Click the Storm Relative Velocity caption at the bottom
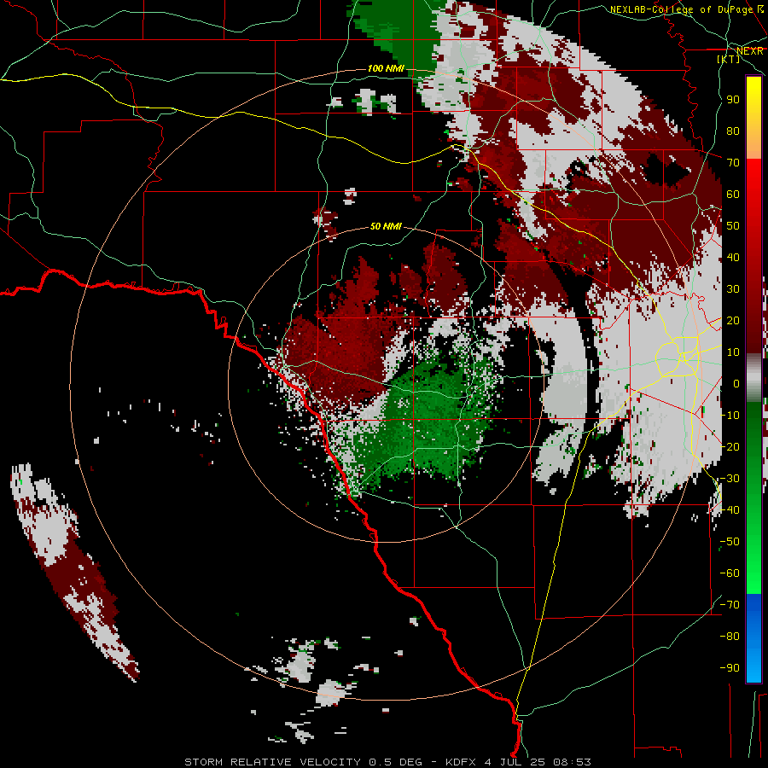Screen dimensions: 768x768 click(387, 762)
